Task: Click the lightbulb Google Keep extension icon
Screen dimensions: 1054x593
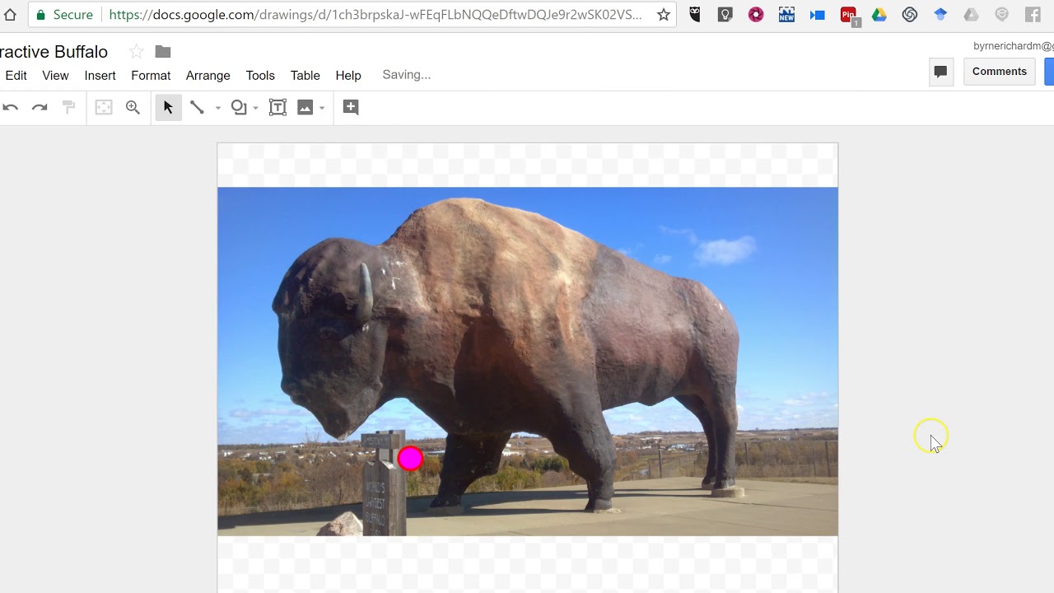Action: (x=725, y=15)
